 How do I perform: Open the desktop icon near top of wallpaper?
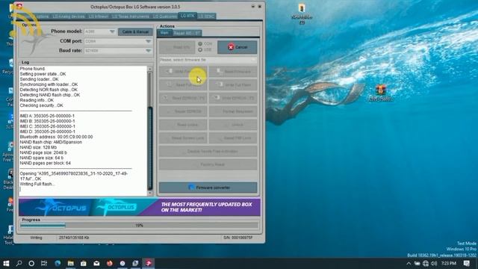click(x=302, y=13)
